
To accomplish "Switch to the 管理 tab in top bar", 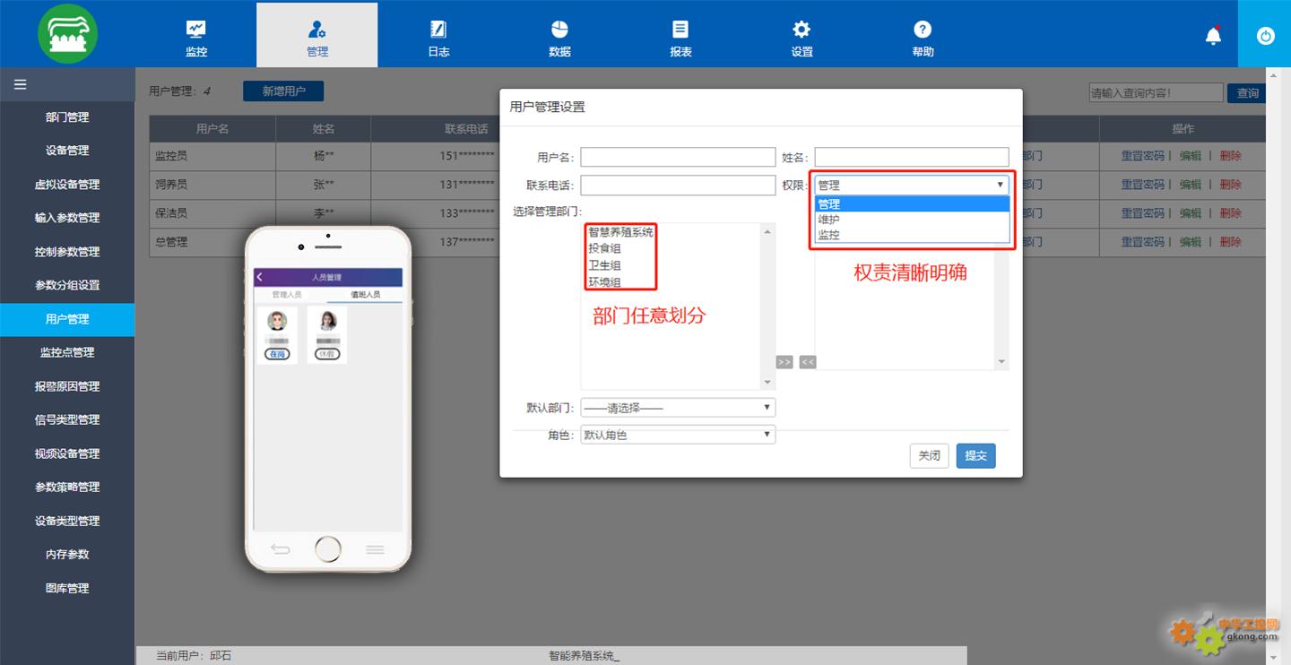I will tap(317, 35).
